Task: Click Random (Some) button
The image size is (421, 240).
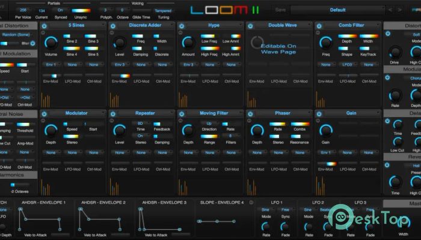Action: [16, 35]
